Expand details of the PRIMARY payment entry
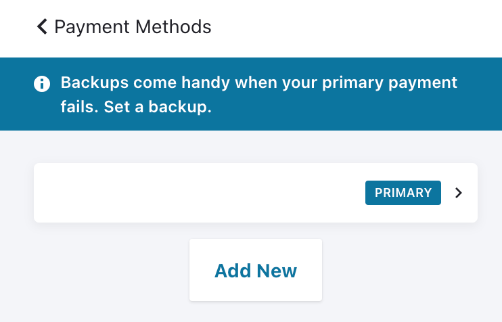The height and width of the screenshot is (322, 502). pos(459,193)
